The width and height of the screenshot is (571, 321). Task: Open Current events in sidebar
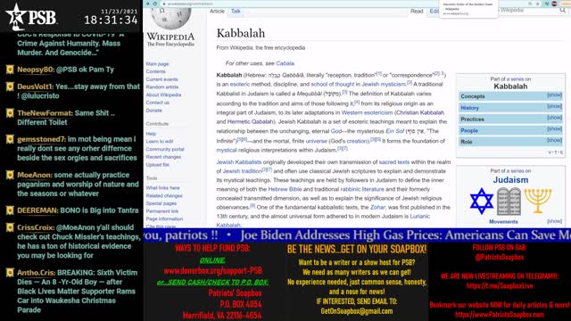tap(162, 79)
